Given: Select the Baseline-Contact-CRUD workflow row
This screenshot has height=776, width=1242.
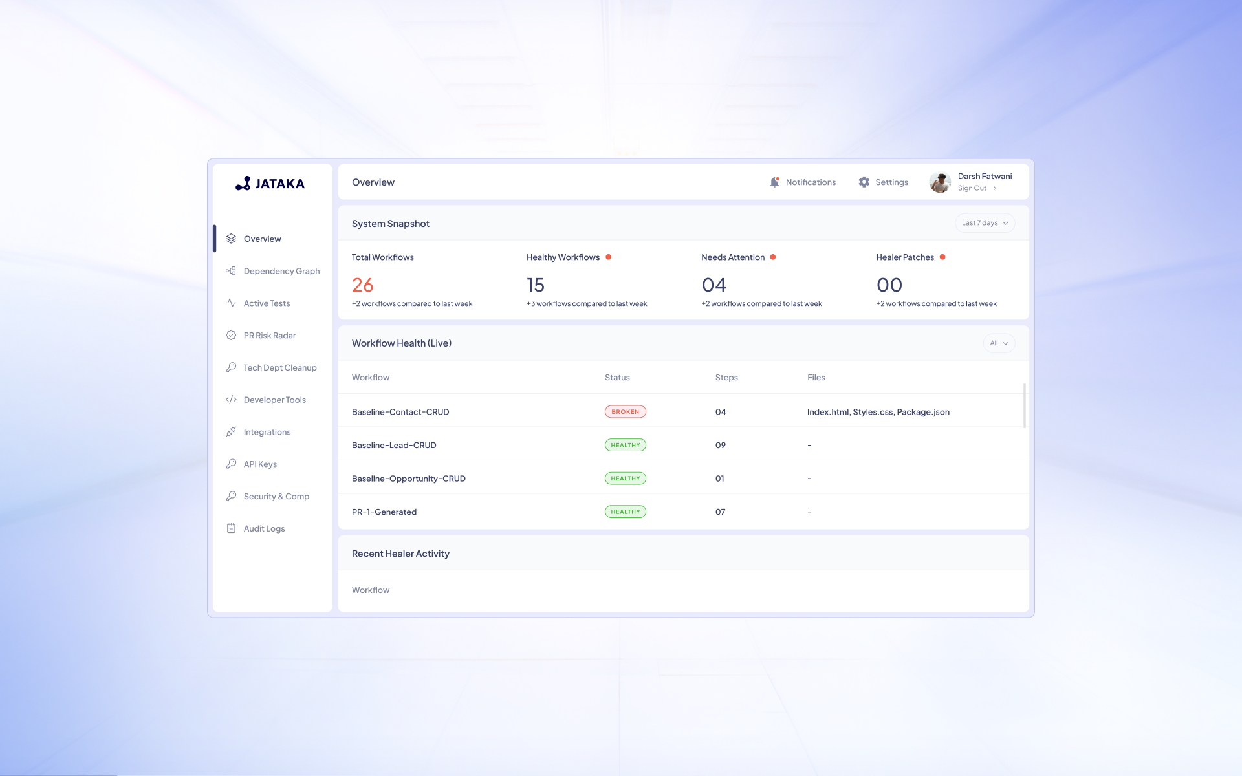Looking at the screenshot, I should click(x=683, y=412).
